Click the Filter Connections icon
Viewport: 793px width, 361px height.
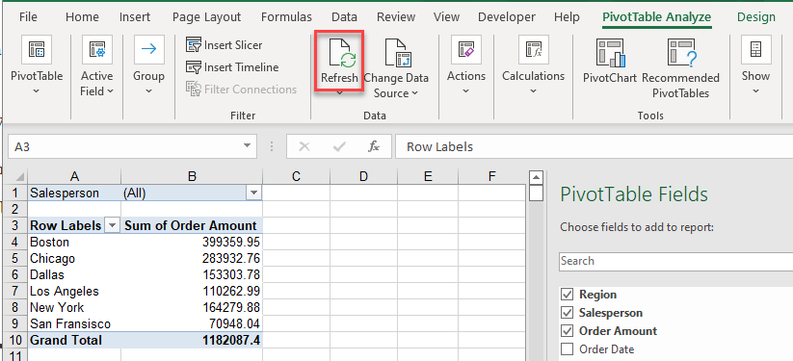tap(194, 90)
